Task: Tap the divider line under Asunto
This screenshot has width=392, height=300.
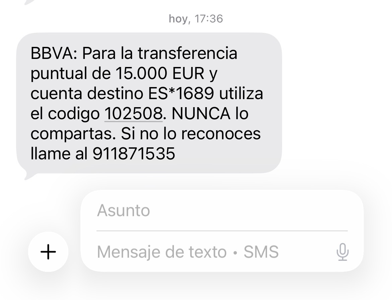Action: tap(222, 231)
